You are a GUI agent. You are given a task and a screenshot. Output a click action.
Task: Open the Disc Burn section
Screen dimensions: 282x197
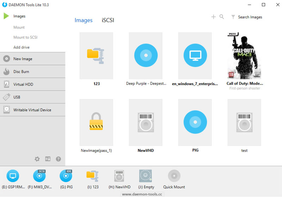point(32,71)
